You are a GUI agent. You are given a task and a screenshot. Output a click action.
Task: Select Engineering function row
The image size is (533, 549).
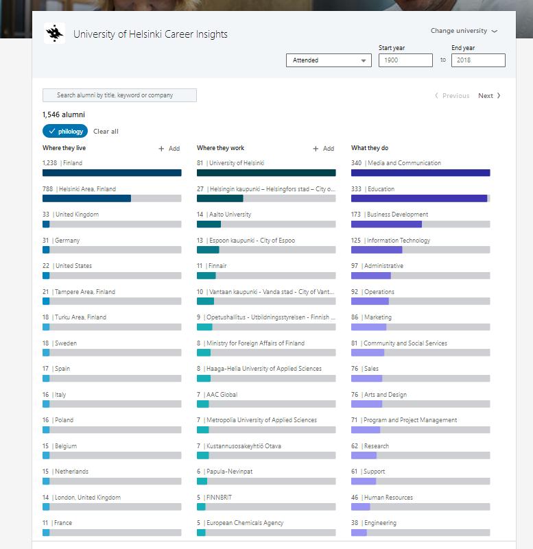421,528
